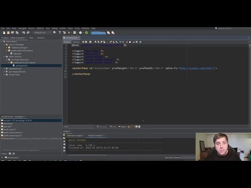Viewport: 251px width, 188px height.
Task: Expand the Dependencies node
Action: (4, 68)
